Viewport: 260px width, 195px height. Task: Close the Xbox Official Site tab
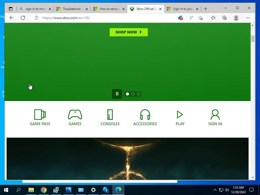tap(160, 9)
